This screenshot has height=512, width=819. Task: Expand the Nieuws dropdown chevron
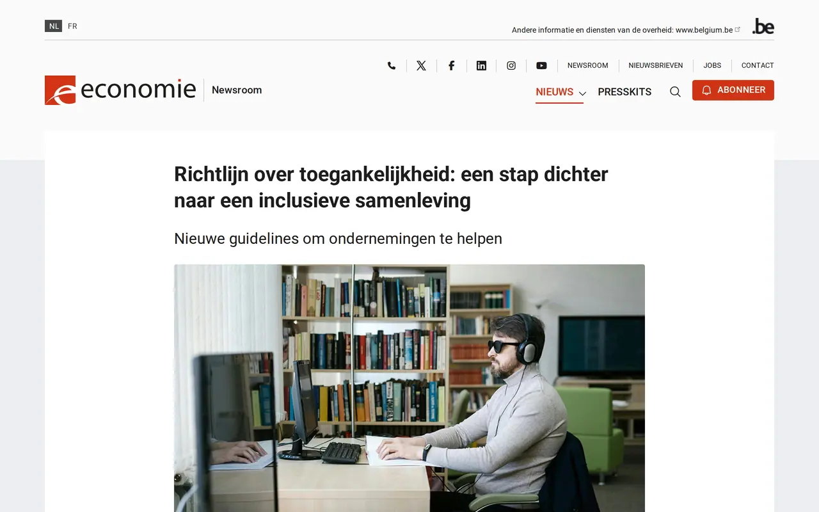[582, 93]
